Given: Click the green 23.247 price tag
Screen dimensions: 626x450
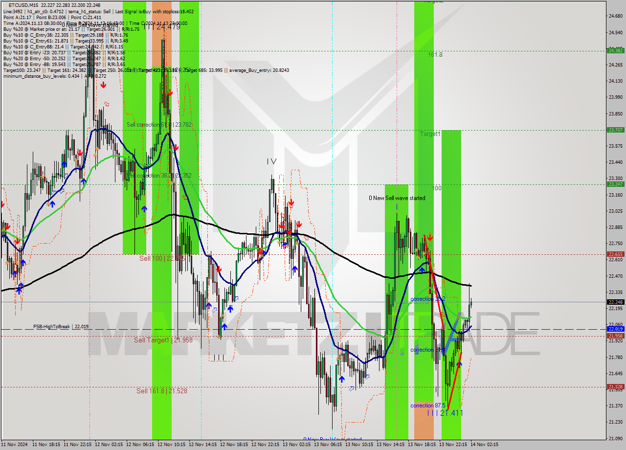Looking at the screenshot, I should (615, 184).
